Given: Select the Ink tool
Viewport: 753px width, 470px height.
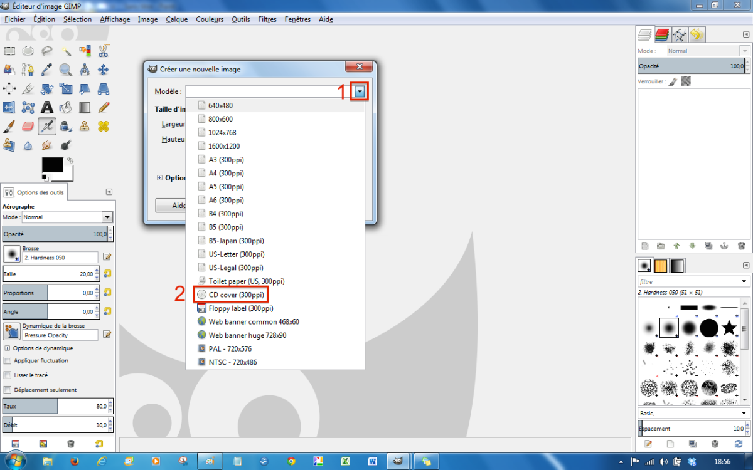Looking at the screenshot, I should [66, 126].
